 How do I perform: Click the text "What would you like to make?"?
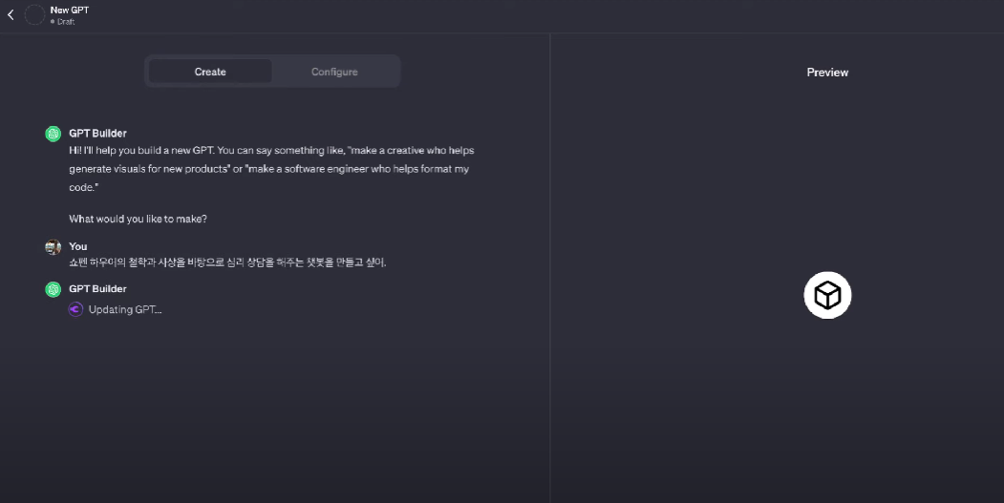pyautogui.click(x=138, y=219)
